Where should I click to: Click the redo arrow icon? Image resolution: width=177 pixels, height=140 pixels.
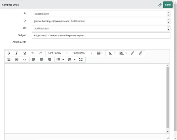(x=41, y=53)
